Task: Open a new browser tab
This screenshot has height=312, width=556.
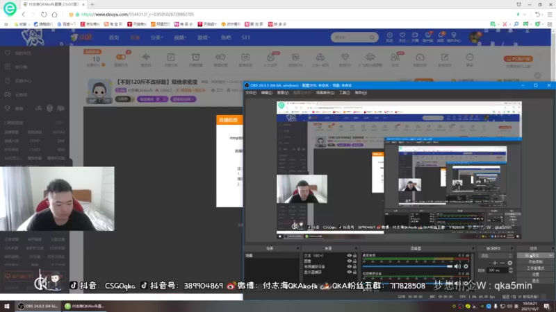Action: [92, 5]
